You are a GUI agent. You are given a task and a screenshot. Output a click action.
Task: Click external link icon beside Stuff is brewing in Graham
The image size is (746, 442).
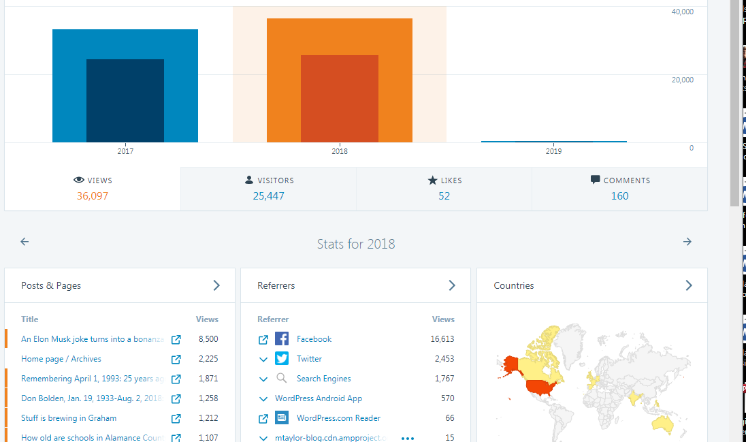pyautogui.click(x=176, y=418)
